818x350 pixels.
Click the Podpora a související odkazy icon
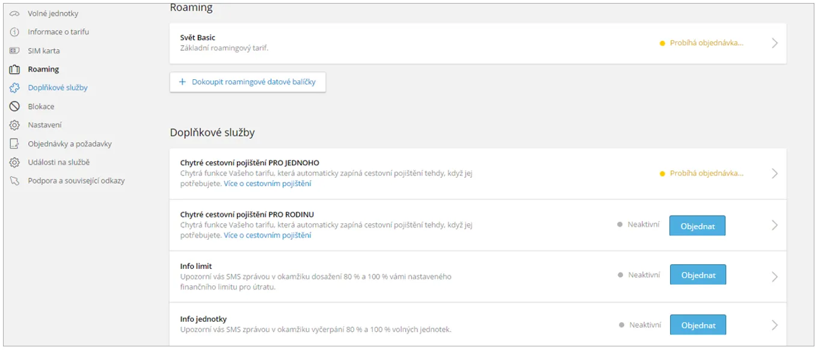click(x=15, y=181)
